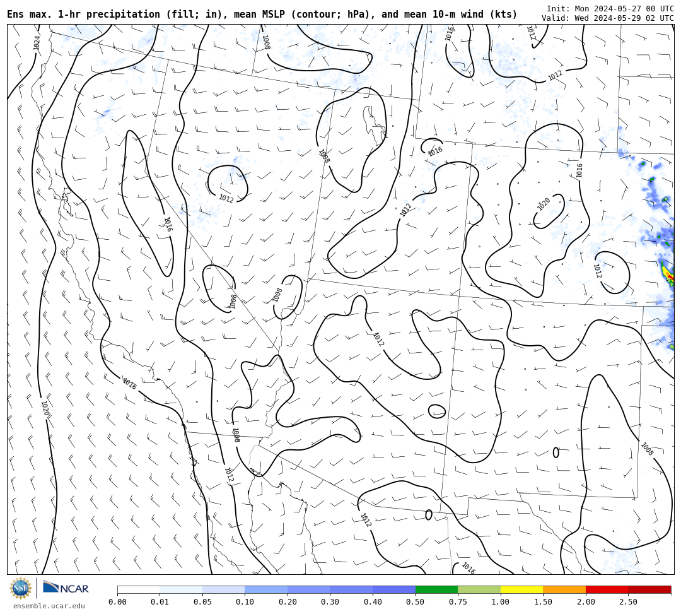Pick the yellow 1.00–1.50 colorbar segment
The image size is (681, 614).
coord(521,589)
